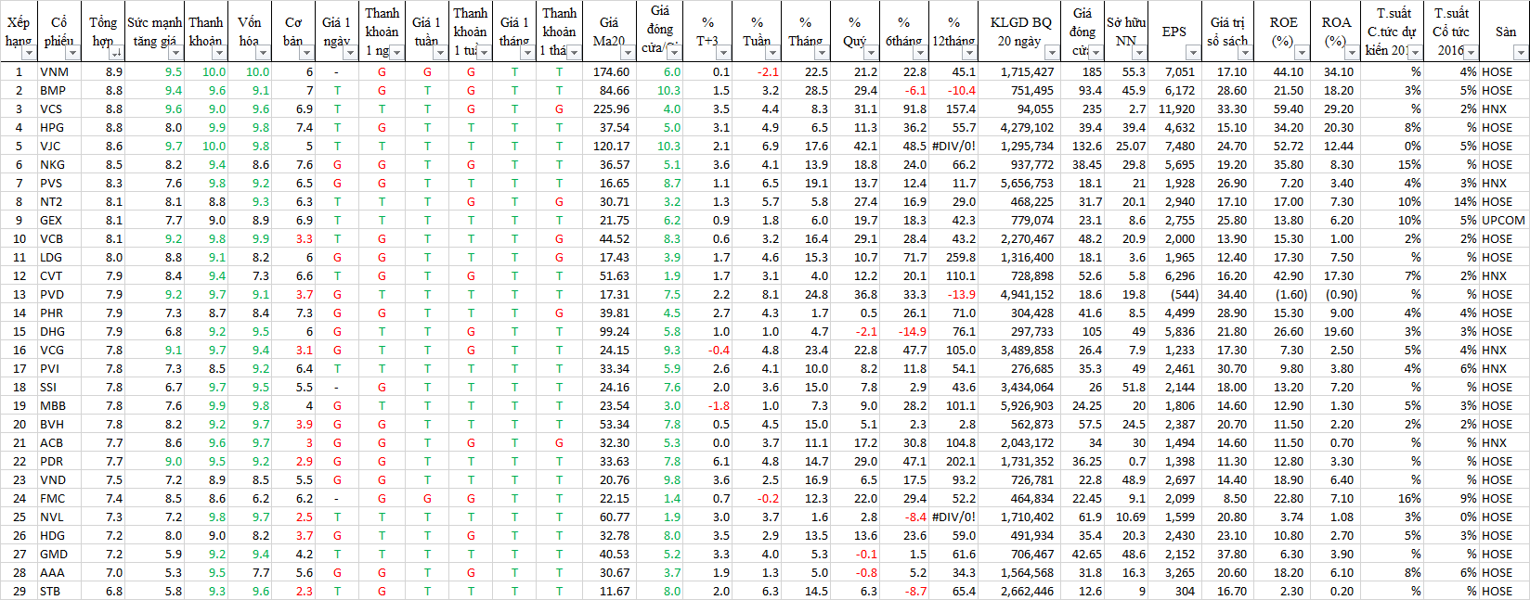Select the NT2 ticker cell

click(60, 201)
